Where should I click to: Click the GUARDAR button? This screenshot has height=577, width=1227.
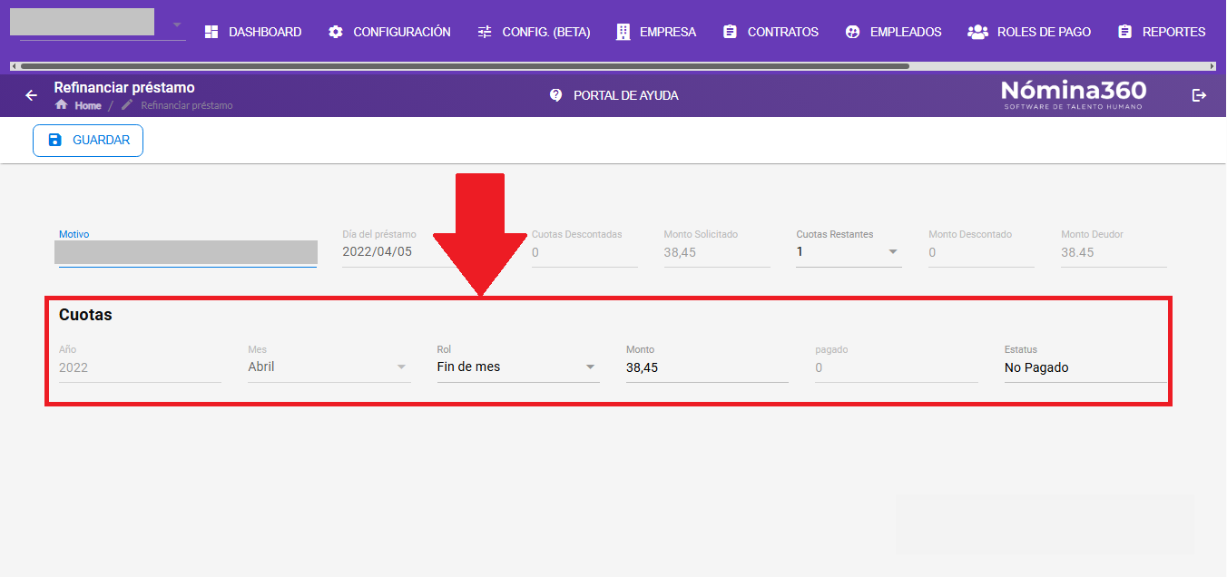[x=88, y=141]
